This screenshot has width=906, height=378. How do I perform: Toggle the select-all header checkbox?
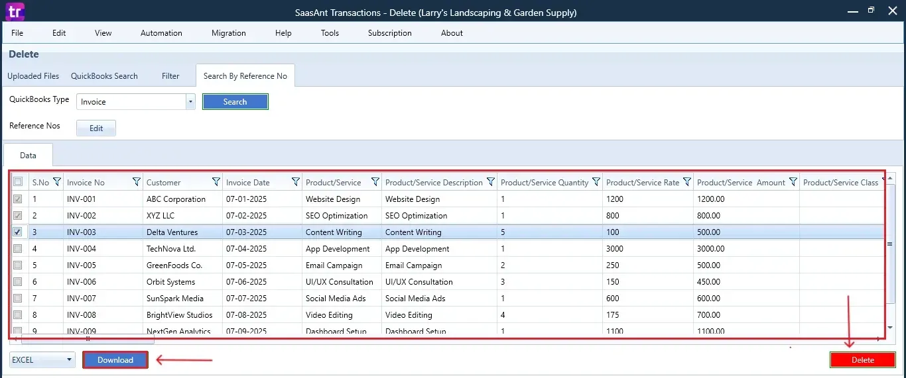tap(18, 182)
